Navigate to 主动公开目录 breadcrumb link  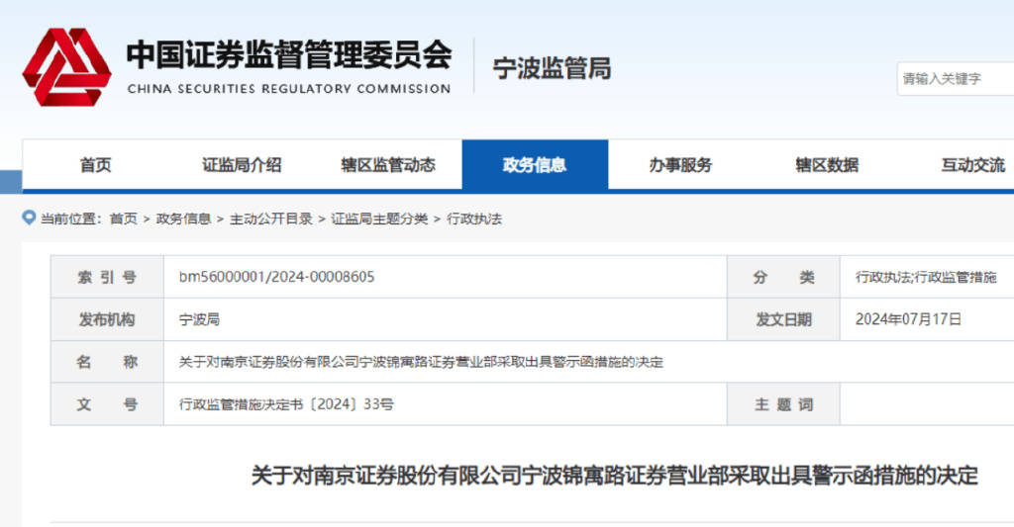[270, 219]
